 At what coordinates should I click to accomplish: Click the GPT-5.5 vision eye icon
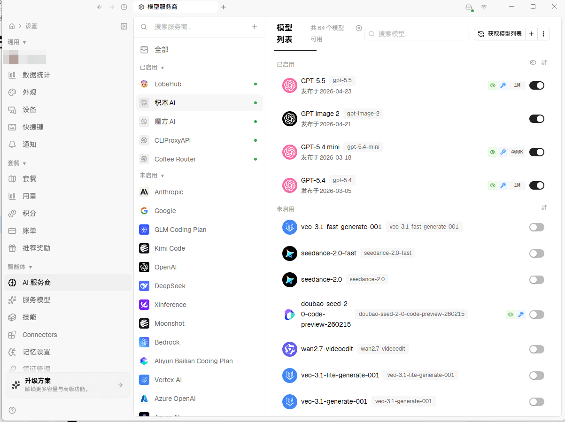493,85
